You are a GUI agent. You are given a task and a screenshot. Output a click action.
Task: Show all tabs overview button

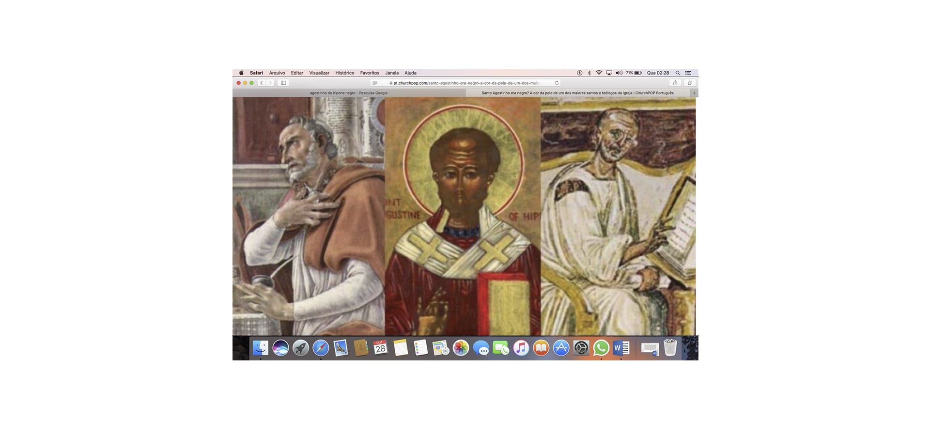[690, 83]
